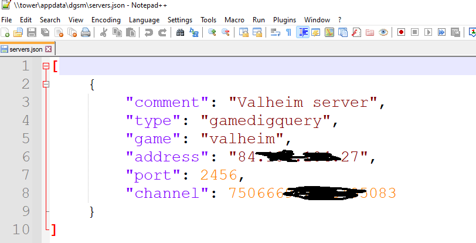This screenshot has height=243, width=476.
Task: Click the Zoom Out magnifier icon
Action: pyautogui.click(x=226, y=32)
